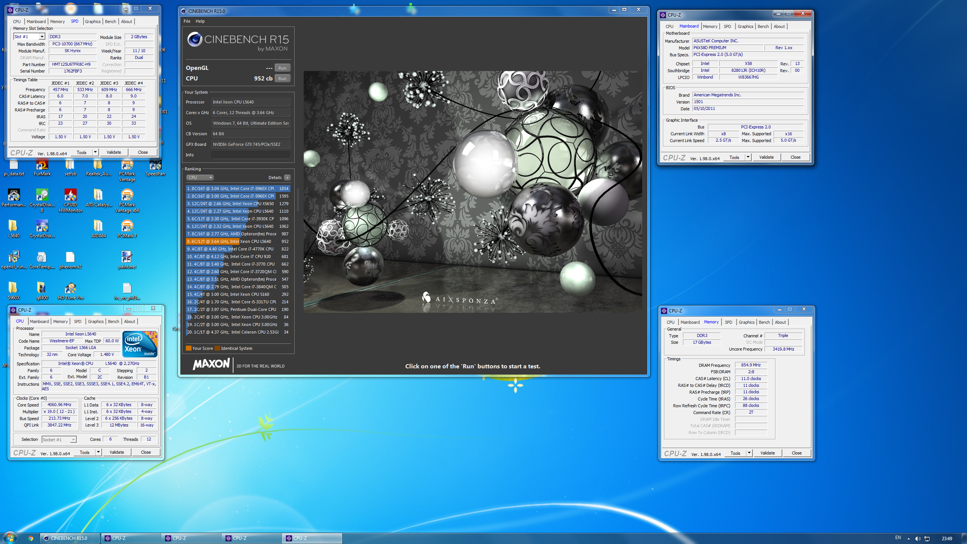
Task: Click the Intel Xeon inside logo in CPU-Z
Action: (140, 344)
